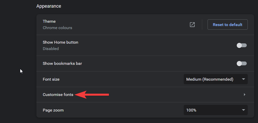This screenshot has height=123, width=258.
Task: Enable the Show bookmarks bar switch
Action: point(242,64)
